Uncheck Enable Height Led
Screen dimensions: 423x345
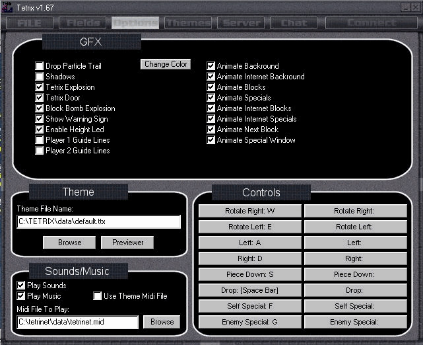(40, 129)
